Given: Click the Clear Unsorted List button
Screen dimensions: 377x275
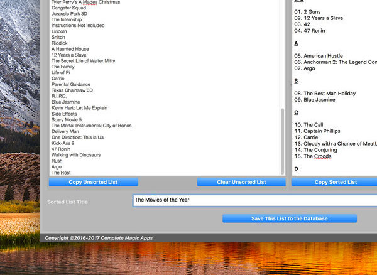Looking at the screenshot, I should pyautogui.click(x=241, y=182).
